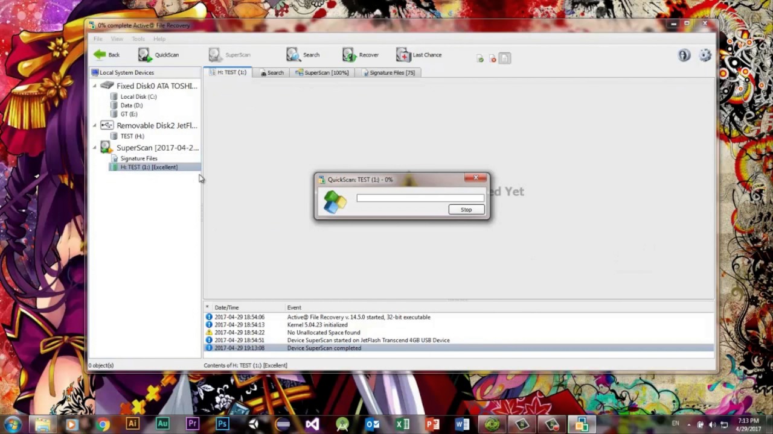
Task: Open the help information icon
Action: coord(684,55)
